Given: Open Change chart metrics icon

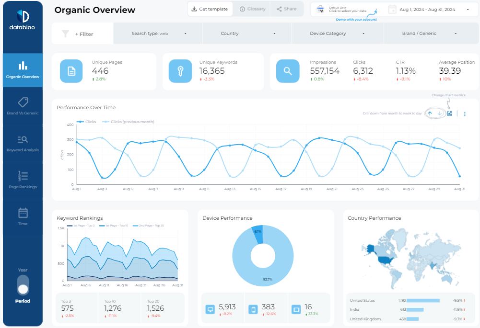Looking at the screenshot, I should (450, 113).
